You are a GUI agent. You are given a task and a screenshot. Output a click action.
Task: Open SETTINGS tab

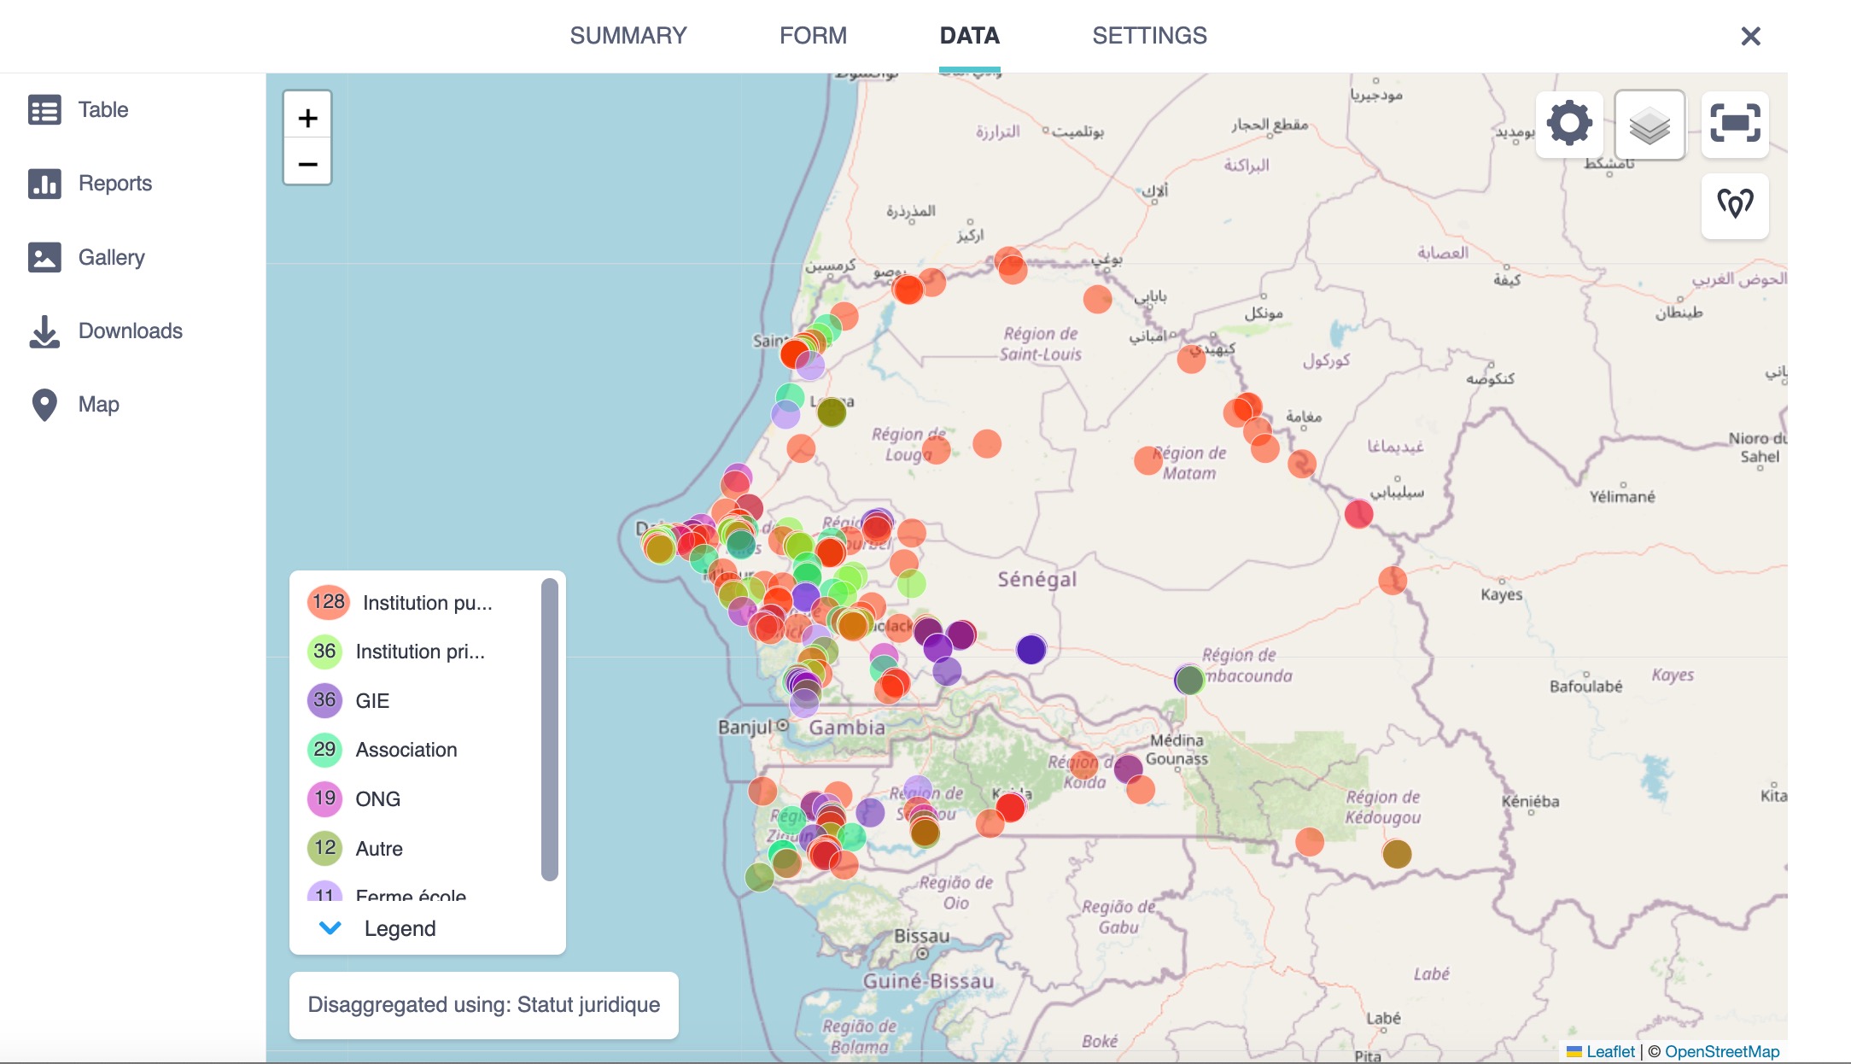click(1149, 36)
